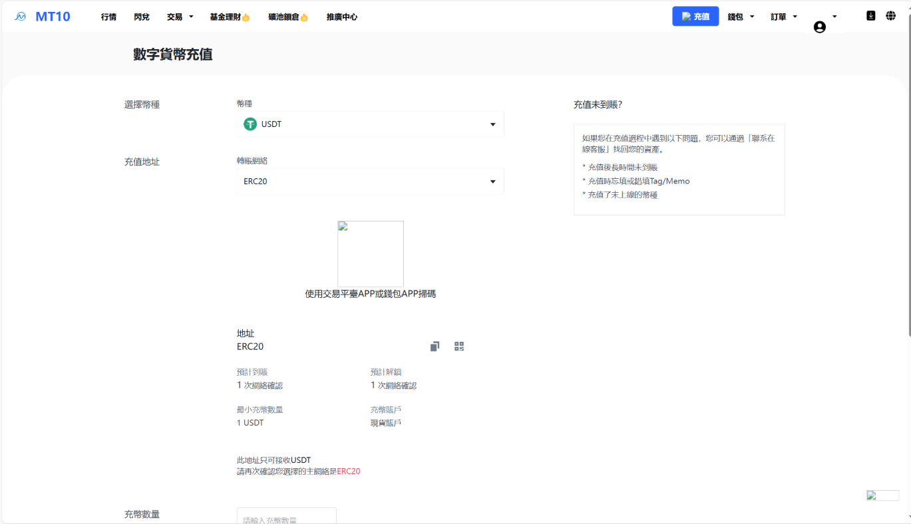
Task: Click the floating support widget icon
Action: tap(882, 495)
